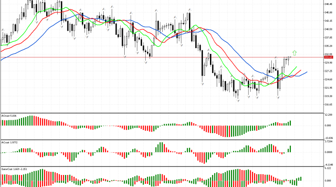Click the 332.55 price scale label
The image size is (336, 187).
328,54
